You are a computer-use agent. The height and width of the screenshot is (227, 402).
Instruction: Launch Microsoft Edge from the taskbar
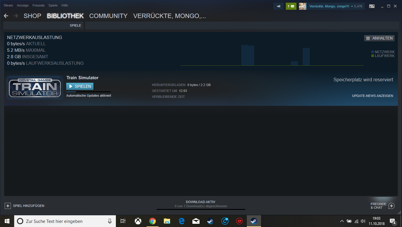181,221
